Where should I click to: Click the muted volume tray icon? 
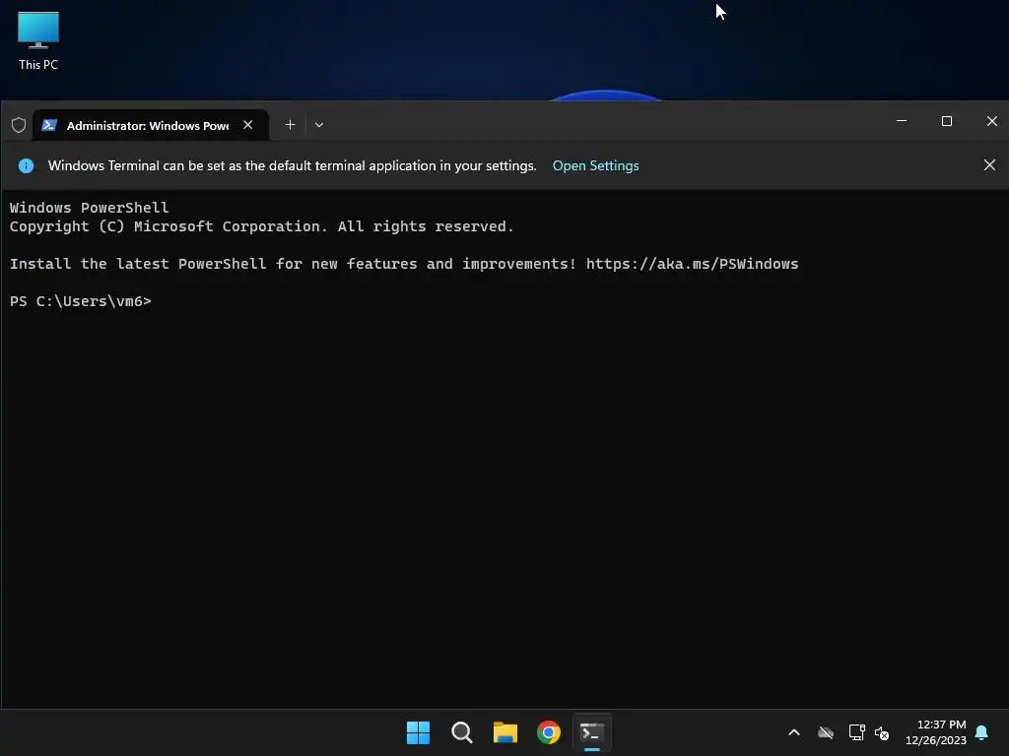click(x=882, y=732)
